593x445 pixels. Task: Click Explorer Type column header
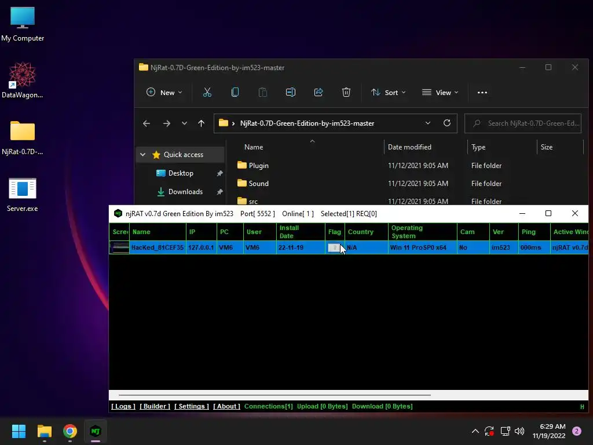(x=502, y=147)
